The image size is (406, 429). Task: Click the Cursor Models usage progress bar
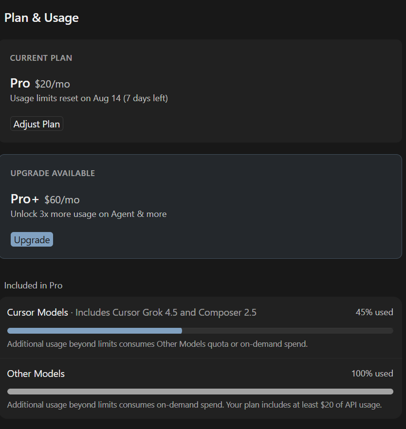click(x=200, y=331)
